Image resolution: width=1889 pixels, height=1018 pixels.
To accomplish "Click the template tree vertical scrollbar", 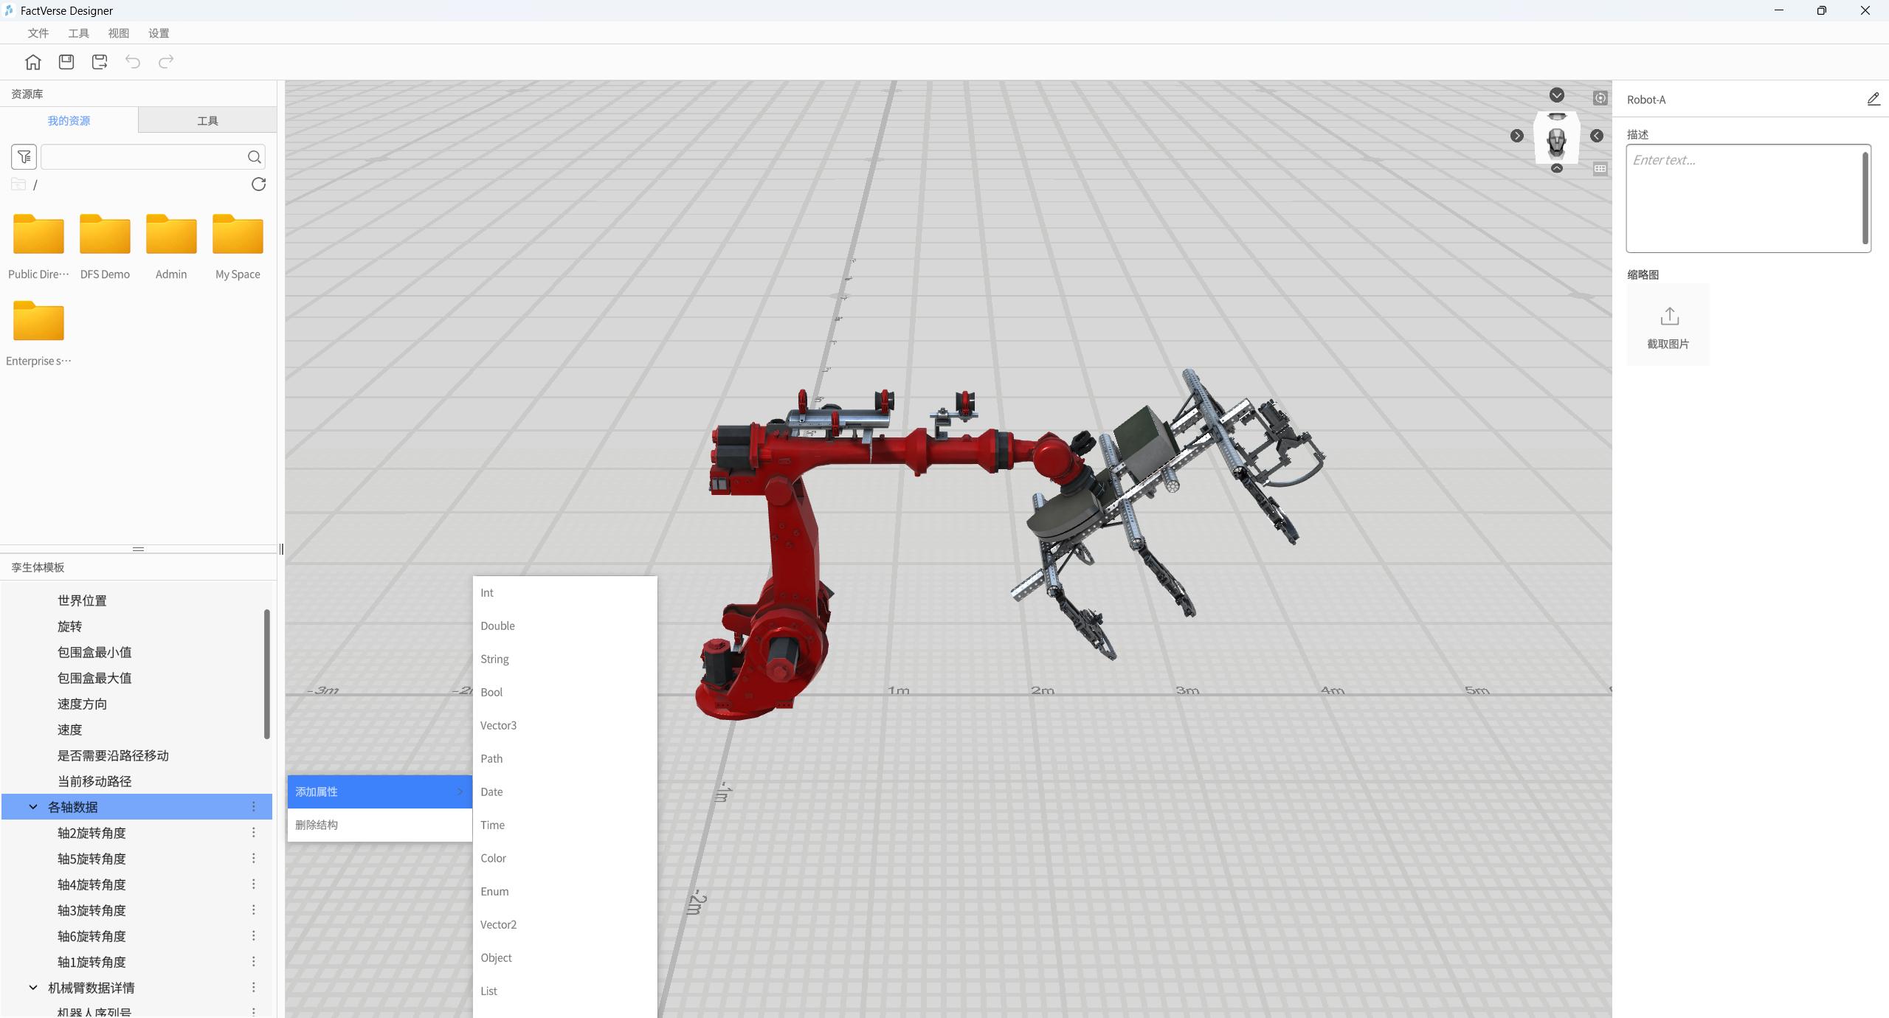I will tap(267, 674).
